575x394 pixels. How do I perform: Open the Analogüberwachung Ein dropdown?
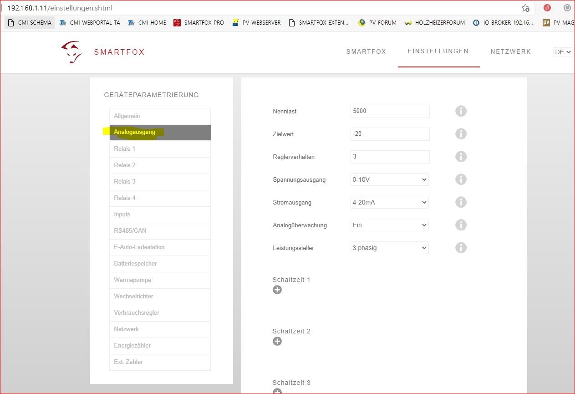click(389, 225)
